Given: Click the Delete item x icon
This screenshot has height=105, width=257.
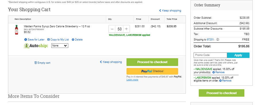Looking at the screenshot, I should tap(73, 40).
